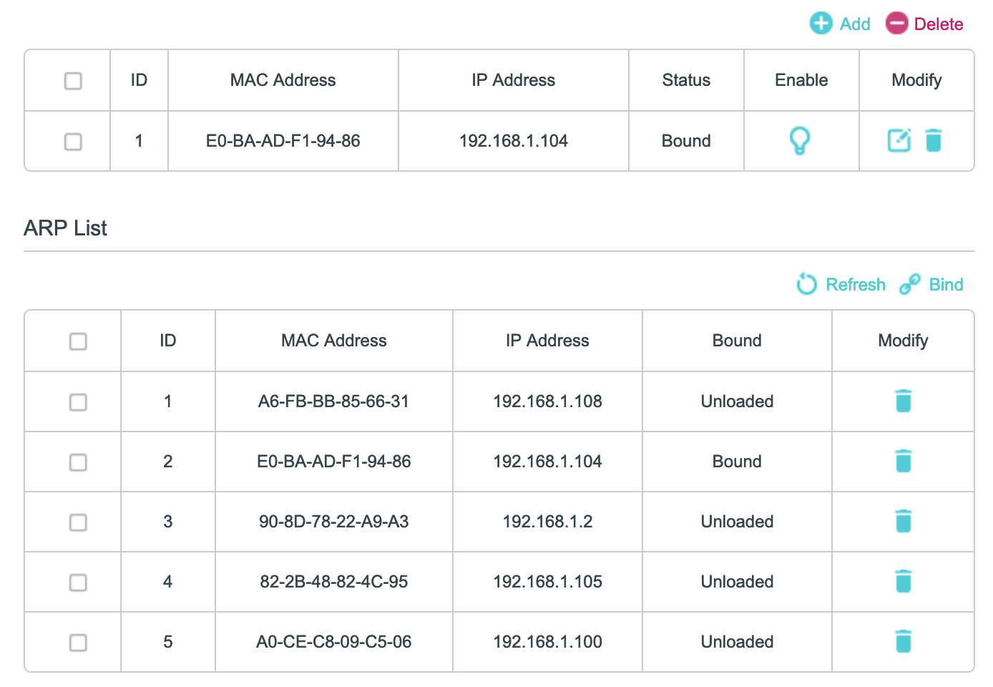
Task: Delete ARP entry for 192.168.1.105
Action: (903, 582)
